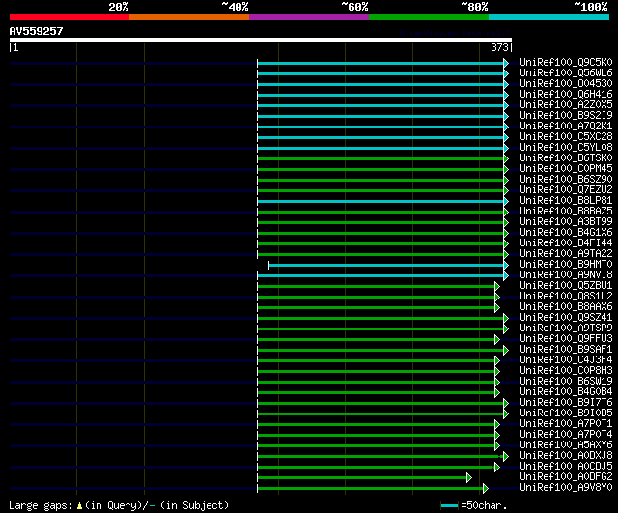
Task: Click the white query sequence ruler bar
Action: pos(261,40)
